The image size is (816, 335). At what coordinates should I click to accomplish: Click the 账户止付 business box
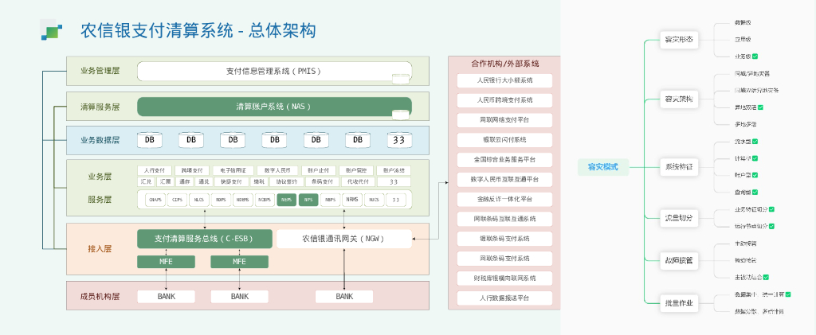(319, 170)
